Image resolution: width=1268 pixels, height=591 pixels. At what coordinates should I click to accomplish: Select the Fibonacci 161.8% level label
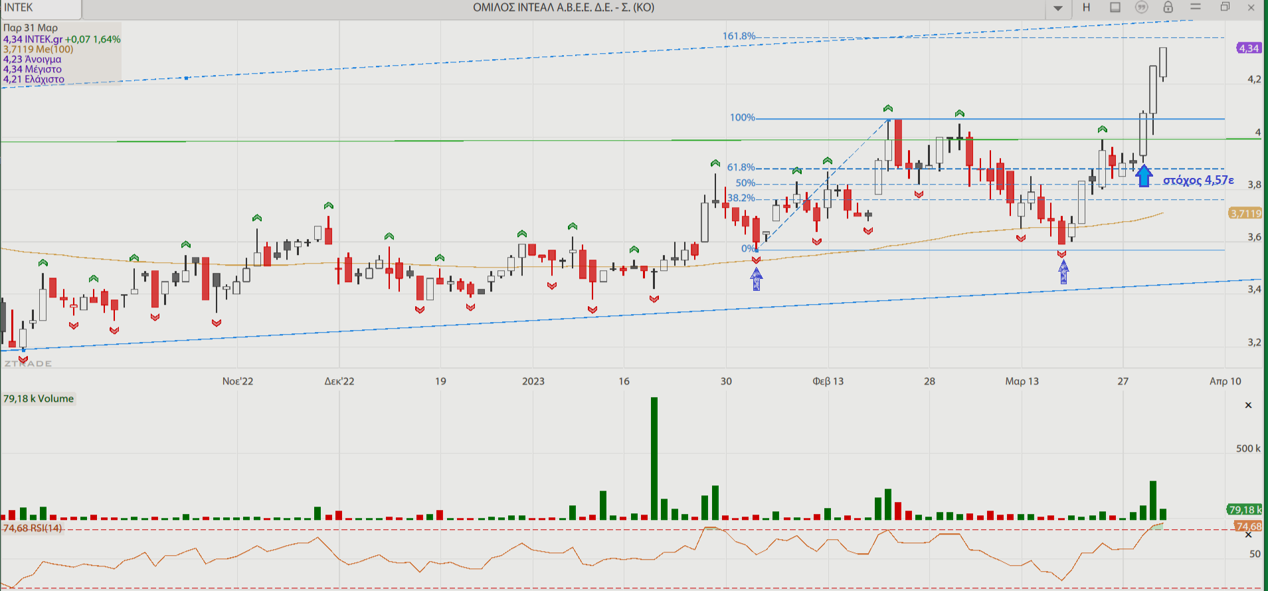click(739, 36)
